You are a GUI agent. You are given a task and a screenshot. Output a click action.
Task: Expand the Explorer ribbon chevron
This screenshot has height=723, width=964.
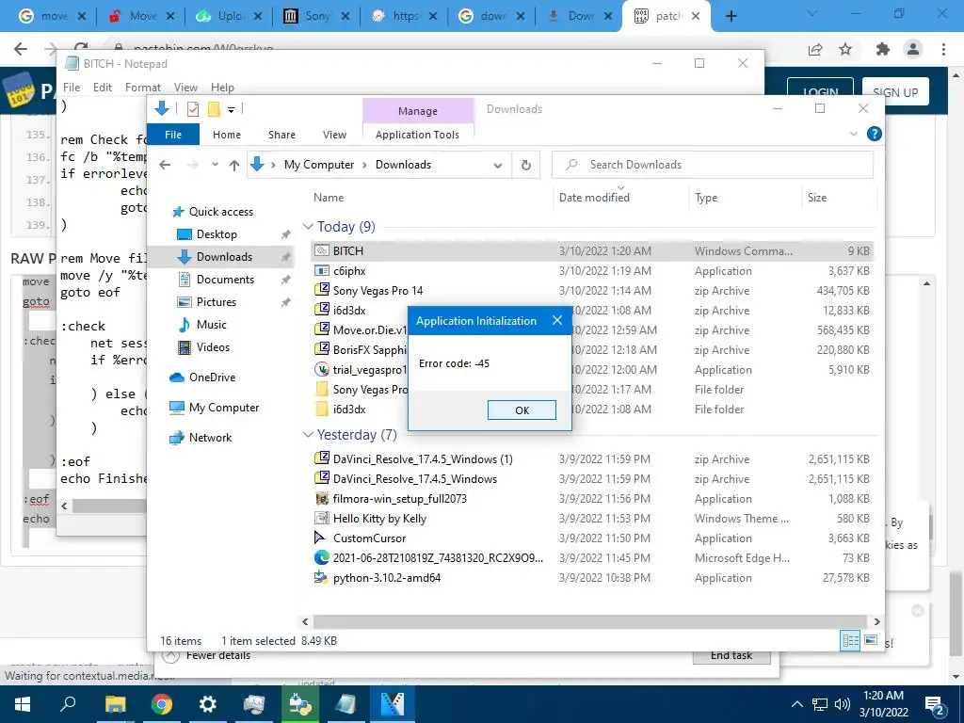coord(853,134)
